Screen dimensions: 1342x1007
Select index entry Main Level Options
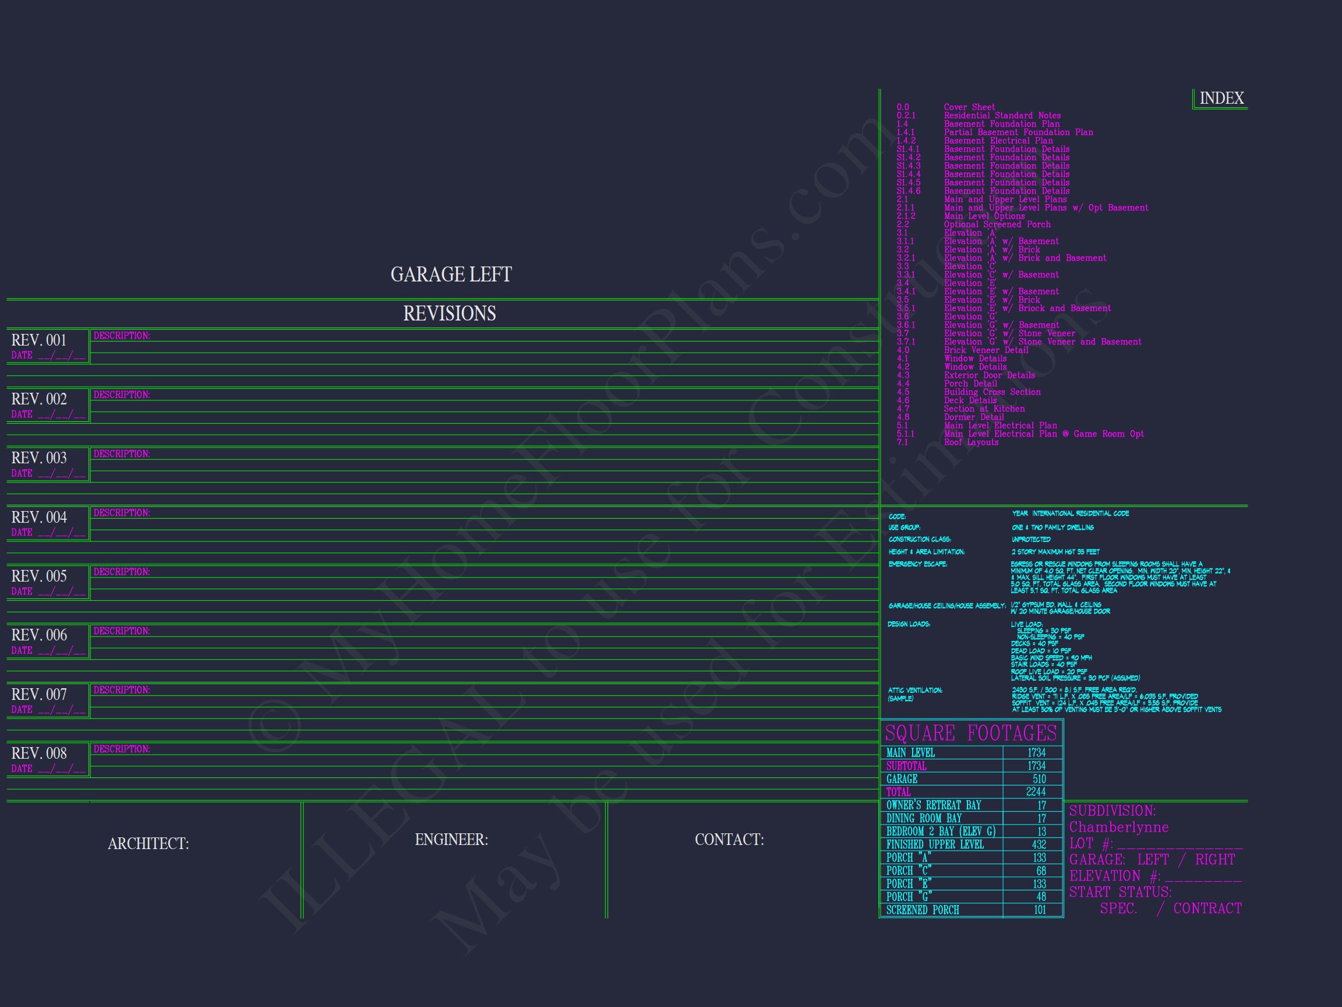point(985,216)
